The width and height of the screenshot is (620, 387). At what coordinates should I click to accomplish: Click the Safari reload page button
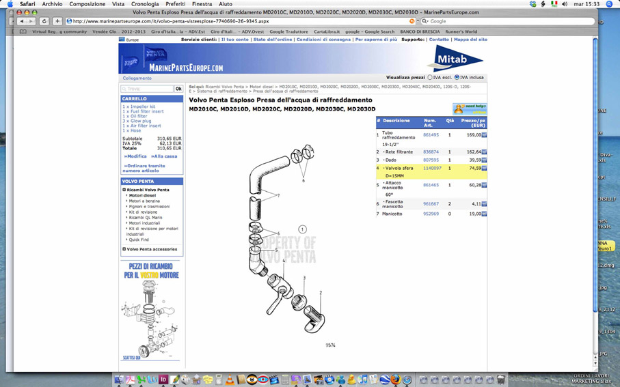[x=44, y=21]
